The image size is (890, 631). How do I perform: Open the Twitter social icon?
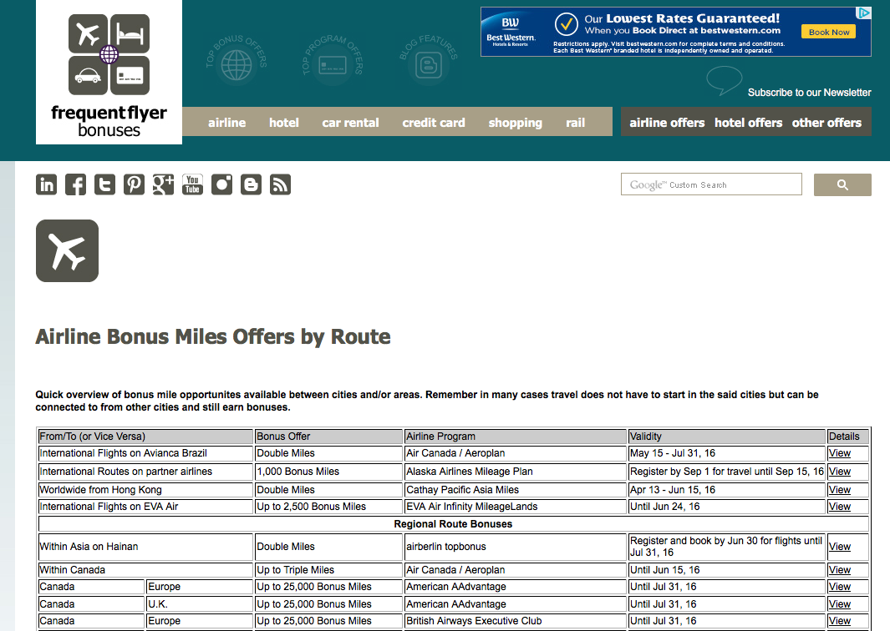point(104,184)
